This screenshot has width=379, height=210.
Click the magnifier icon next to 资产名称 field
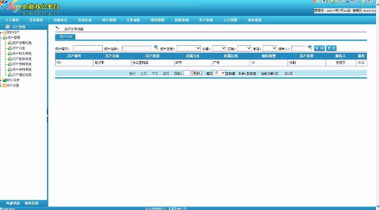pyautogui.click(x=156, y=47)
